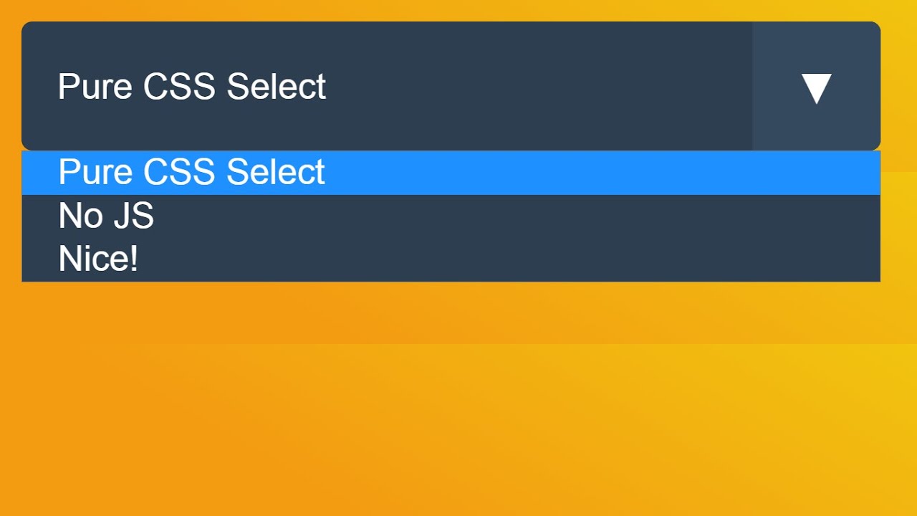Collapse the dropdown using the arrow button

point(816,87)
